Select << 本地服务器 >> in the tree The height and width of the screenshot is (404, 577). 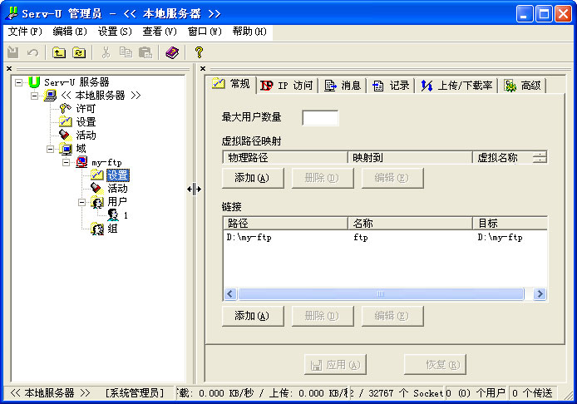click(101, 96)
